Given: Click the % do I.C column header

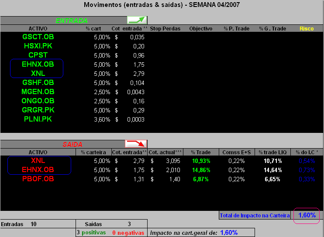Looking at the screenshot, I should tap(307, 152).
